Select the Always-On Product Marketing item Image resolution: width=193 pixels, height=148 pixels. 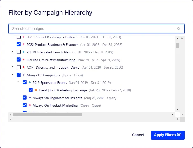point(55,106)
